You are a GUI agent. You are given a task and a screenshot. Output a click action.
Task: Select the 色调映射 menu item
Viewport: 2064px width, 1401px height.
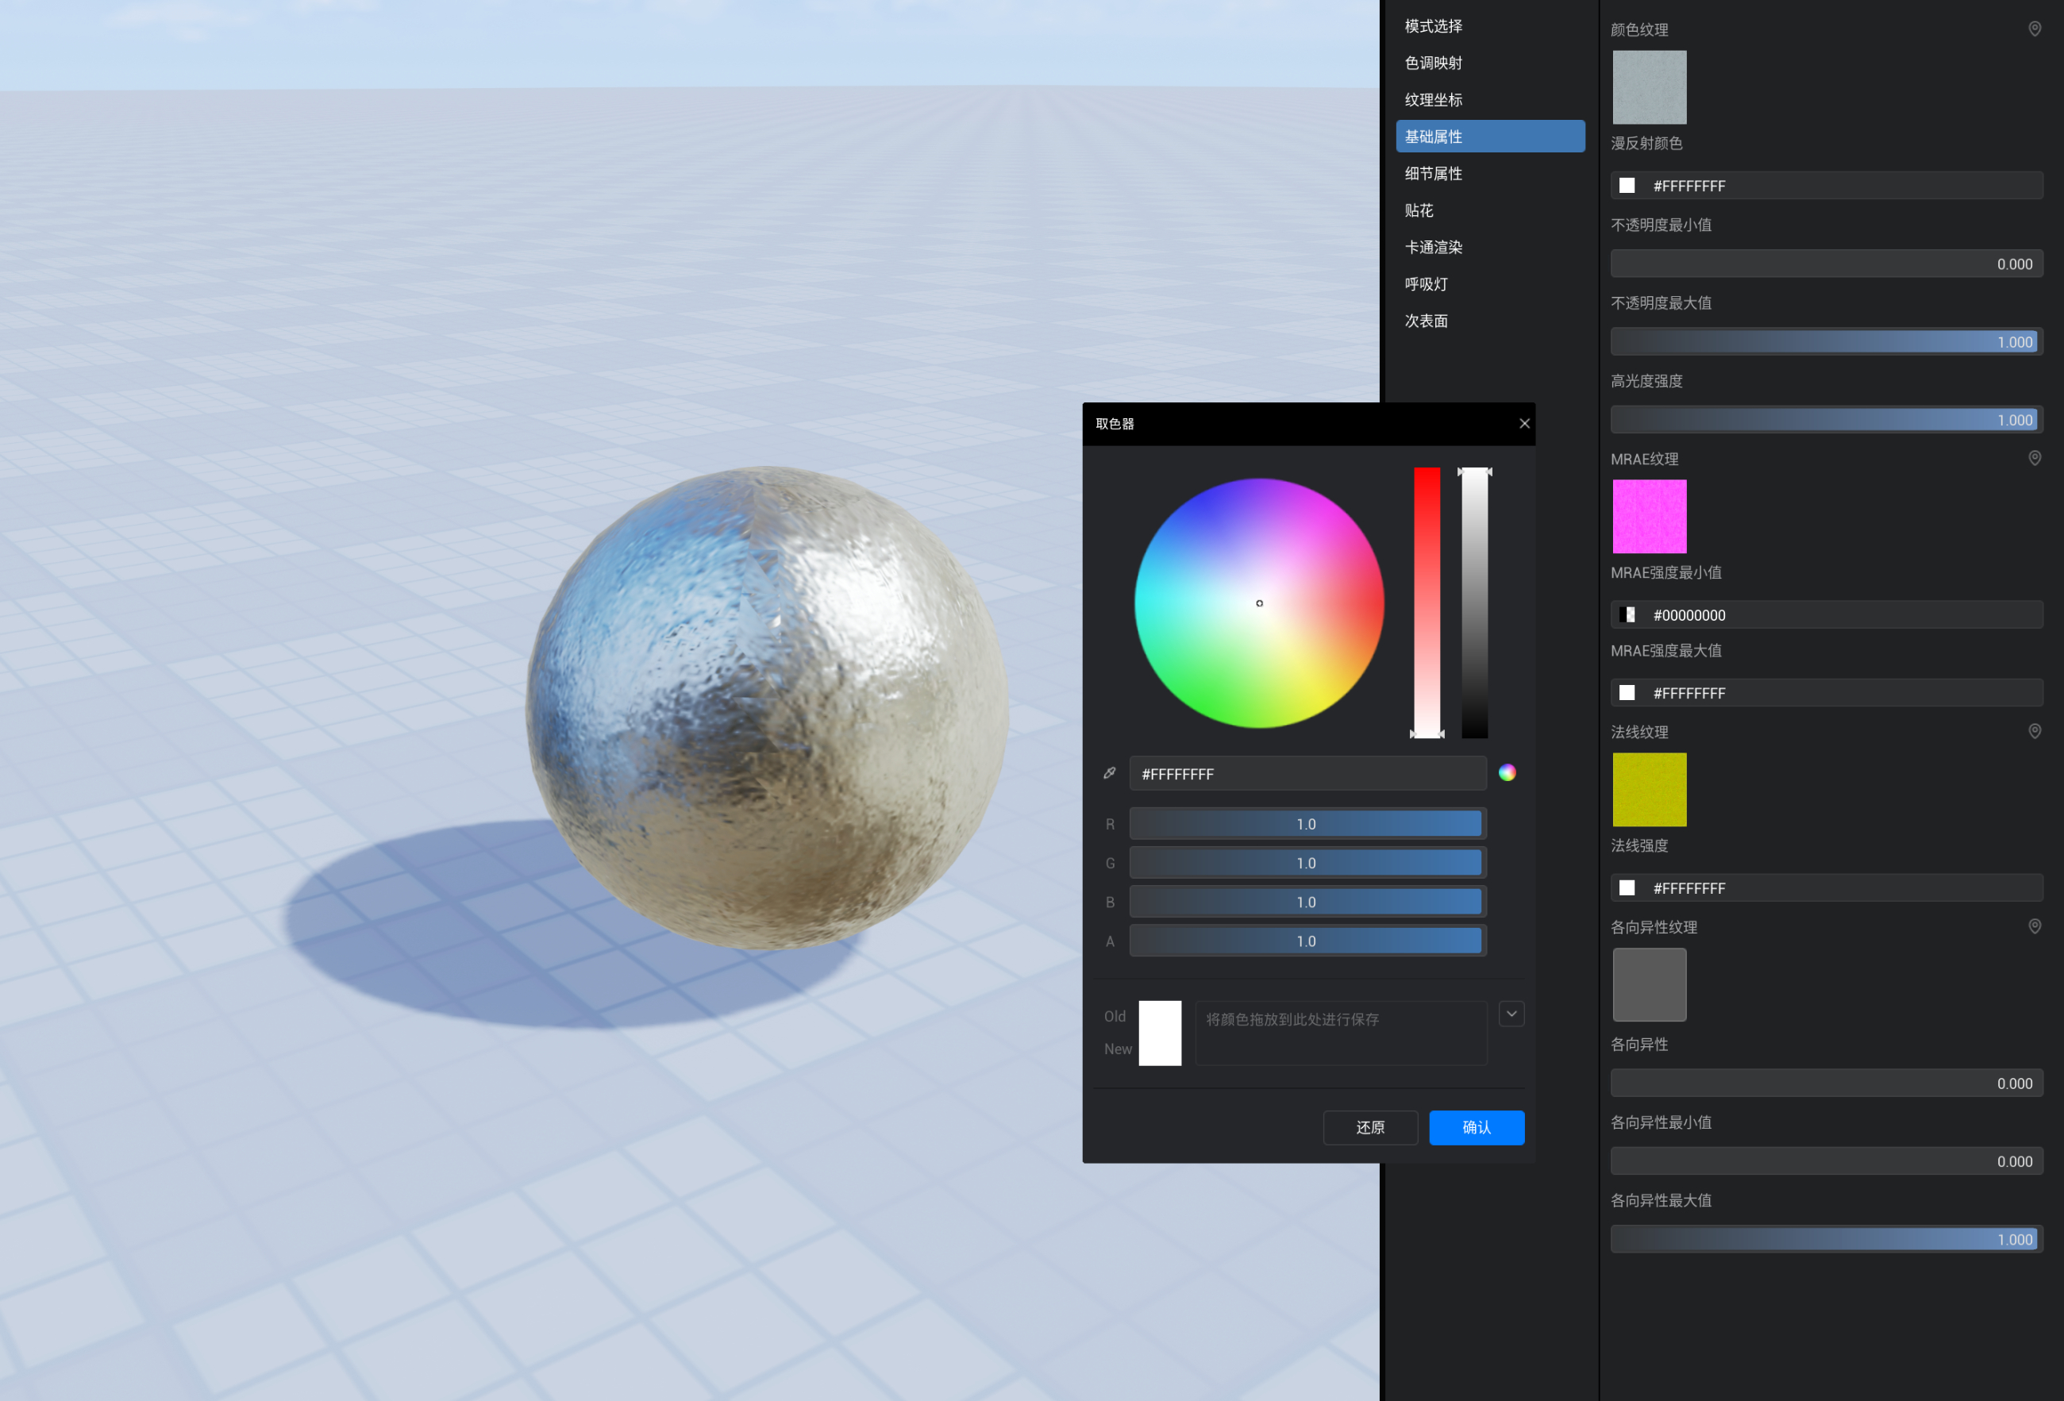coord(1490,63)
